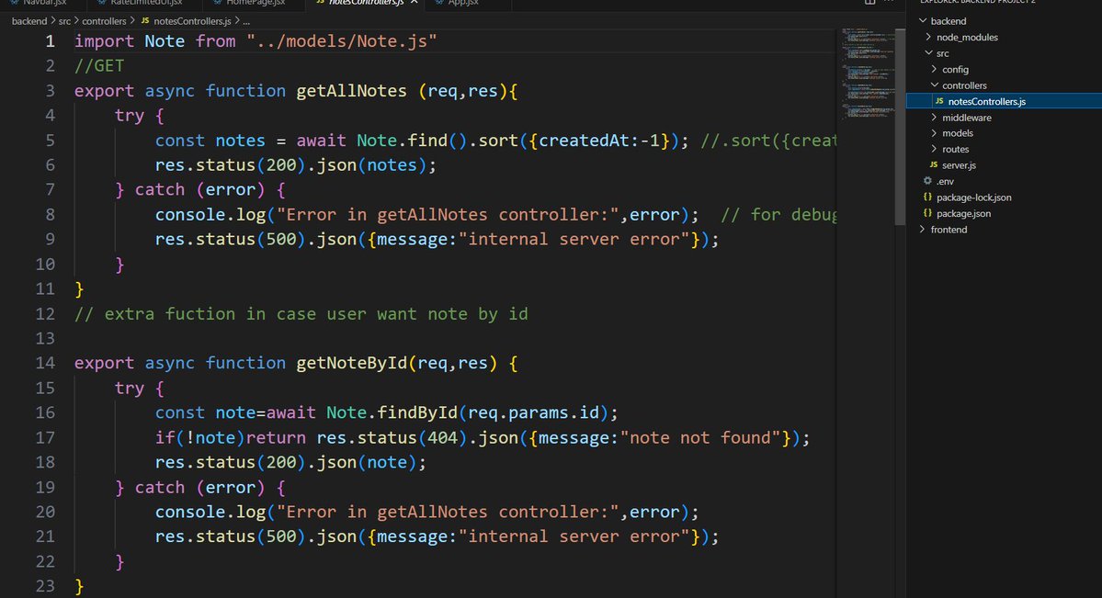Screen dimensions: 1102x598
Task: Click "internal server error" string on line 21
Action: pos(574,536)
